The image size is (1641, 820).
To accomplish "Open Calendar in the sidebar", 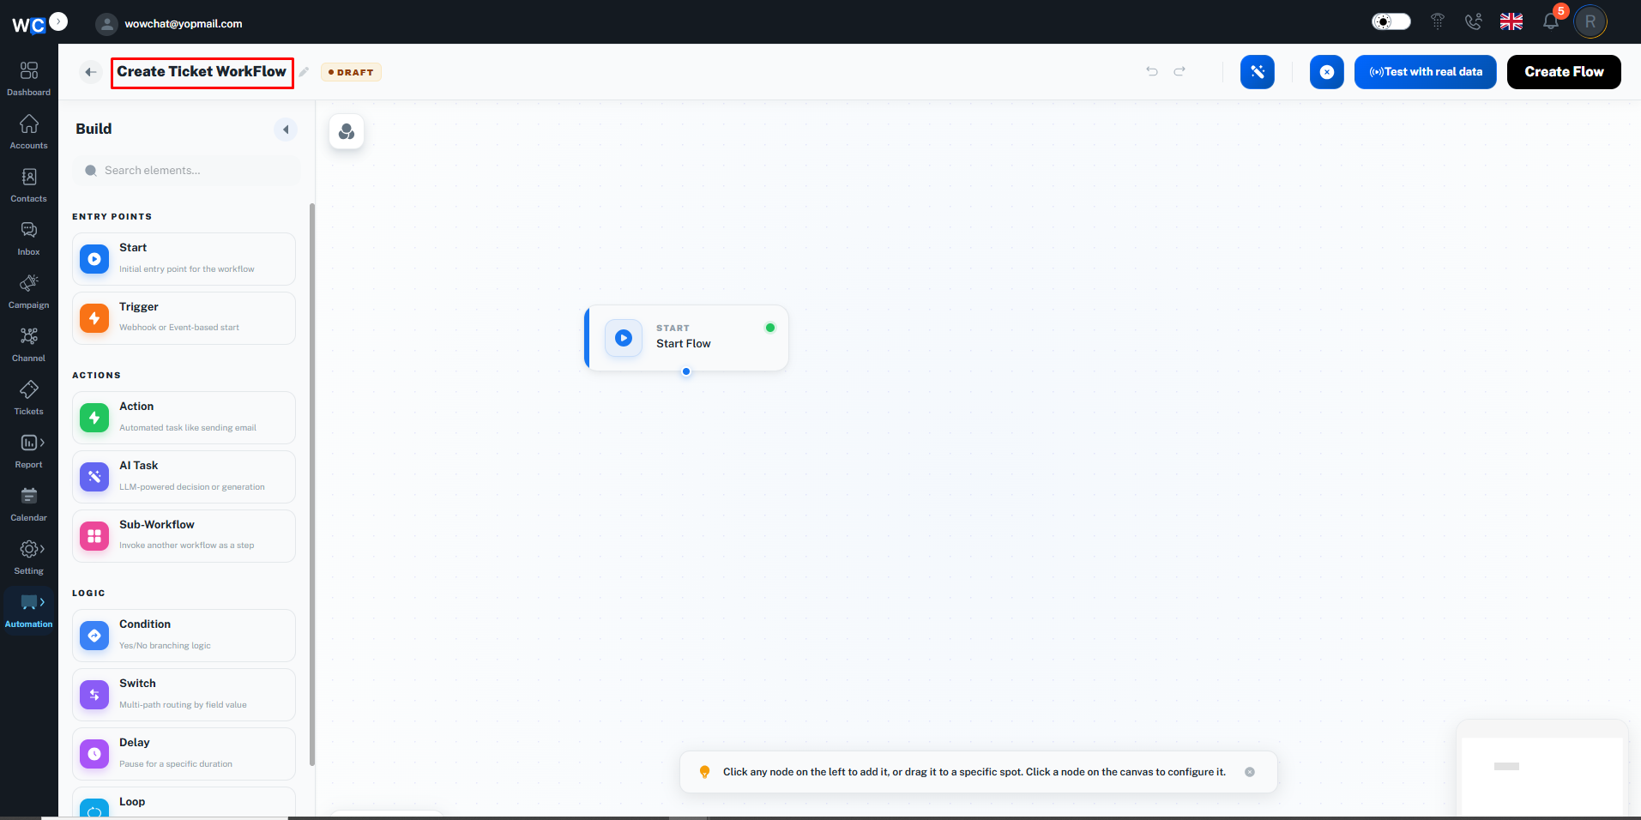I will (x=28, y=503).
